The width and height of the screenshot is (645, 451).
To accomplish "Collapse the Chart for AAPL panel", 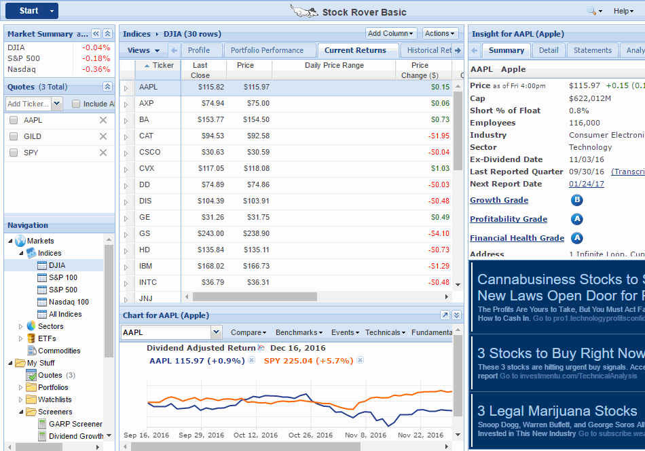I will tap(456, 315).
